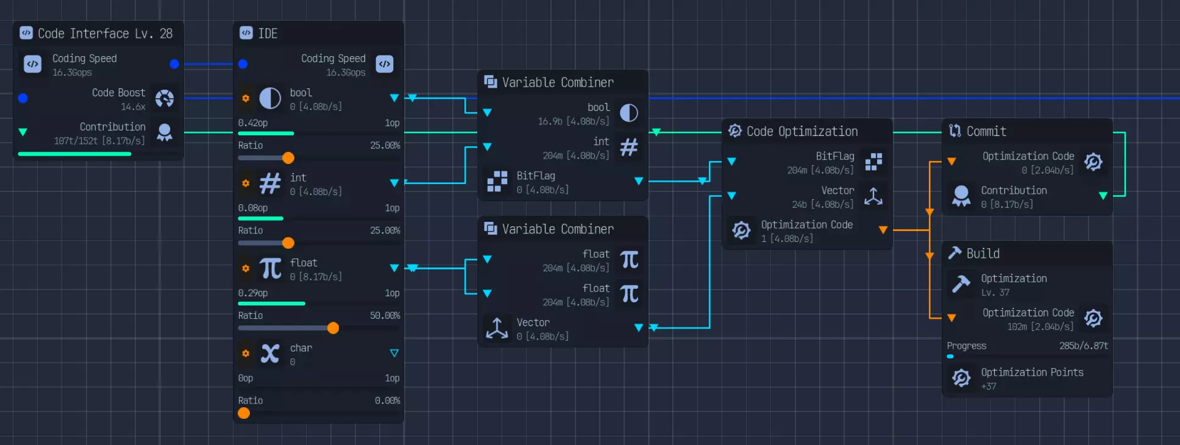1180x445 pixels.
Task: Click the Code Interface node header icon
Action: [x=26, y=33]
